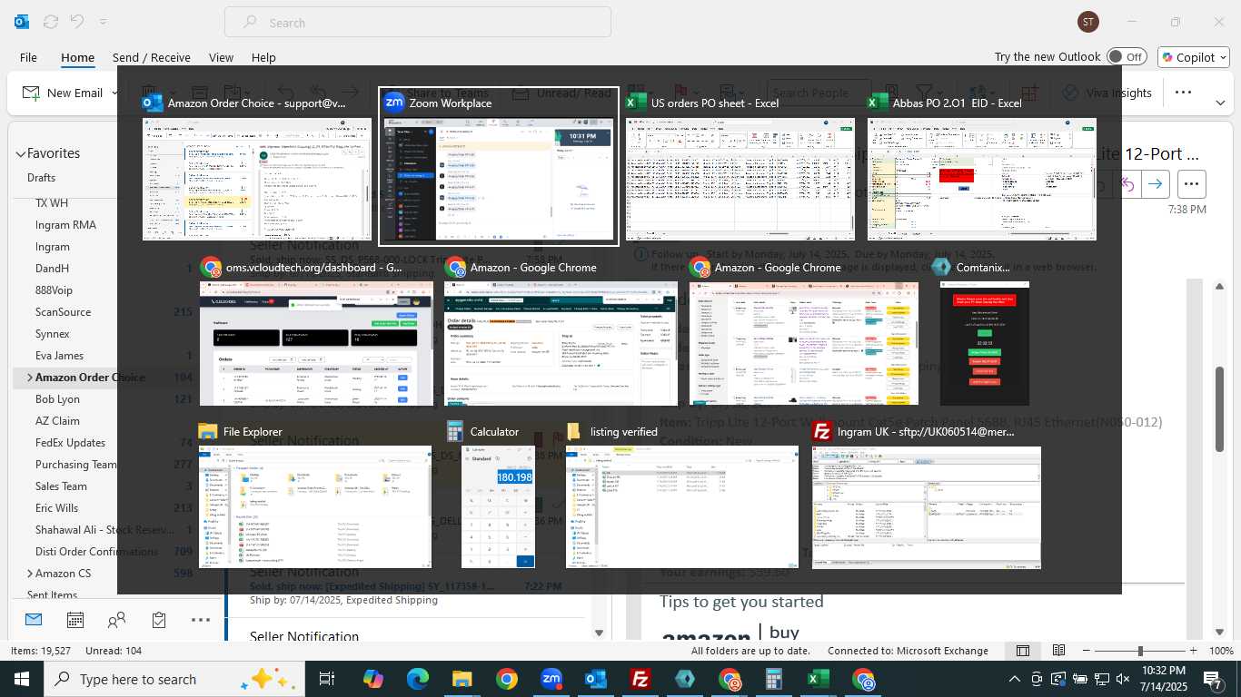Switch to the Calculator window thumbnail

pos(498,496)
